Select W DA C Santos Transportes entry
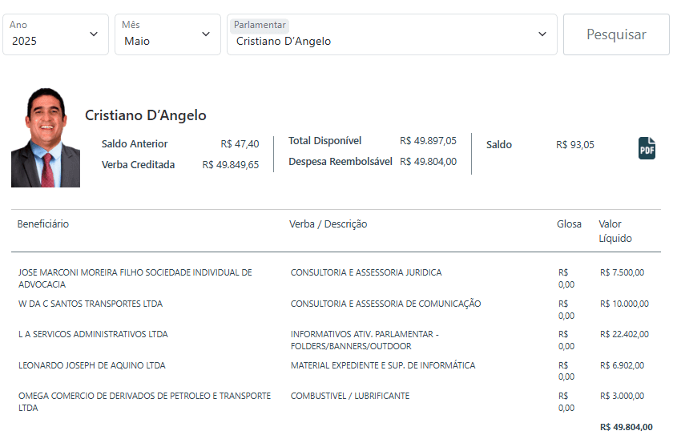The width and height of the screenshot is (673, 443). [x=91, y=304]
